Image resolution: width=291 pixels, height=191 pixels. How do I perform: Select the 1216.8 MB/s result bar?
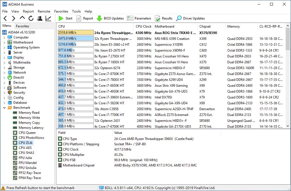(76, 44)
